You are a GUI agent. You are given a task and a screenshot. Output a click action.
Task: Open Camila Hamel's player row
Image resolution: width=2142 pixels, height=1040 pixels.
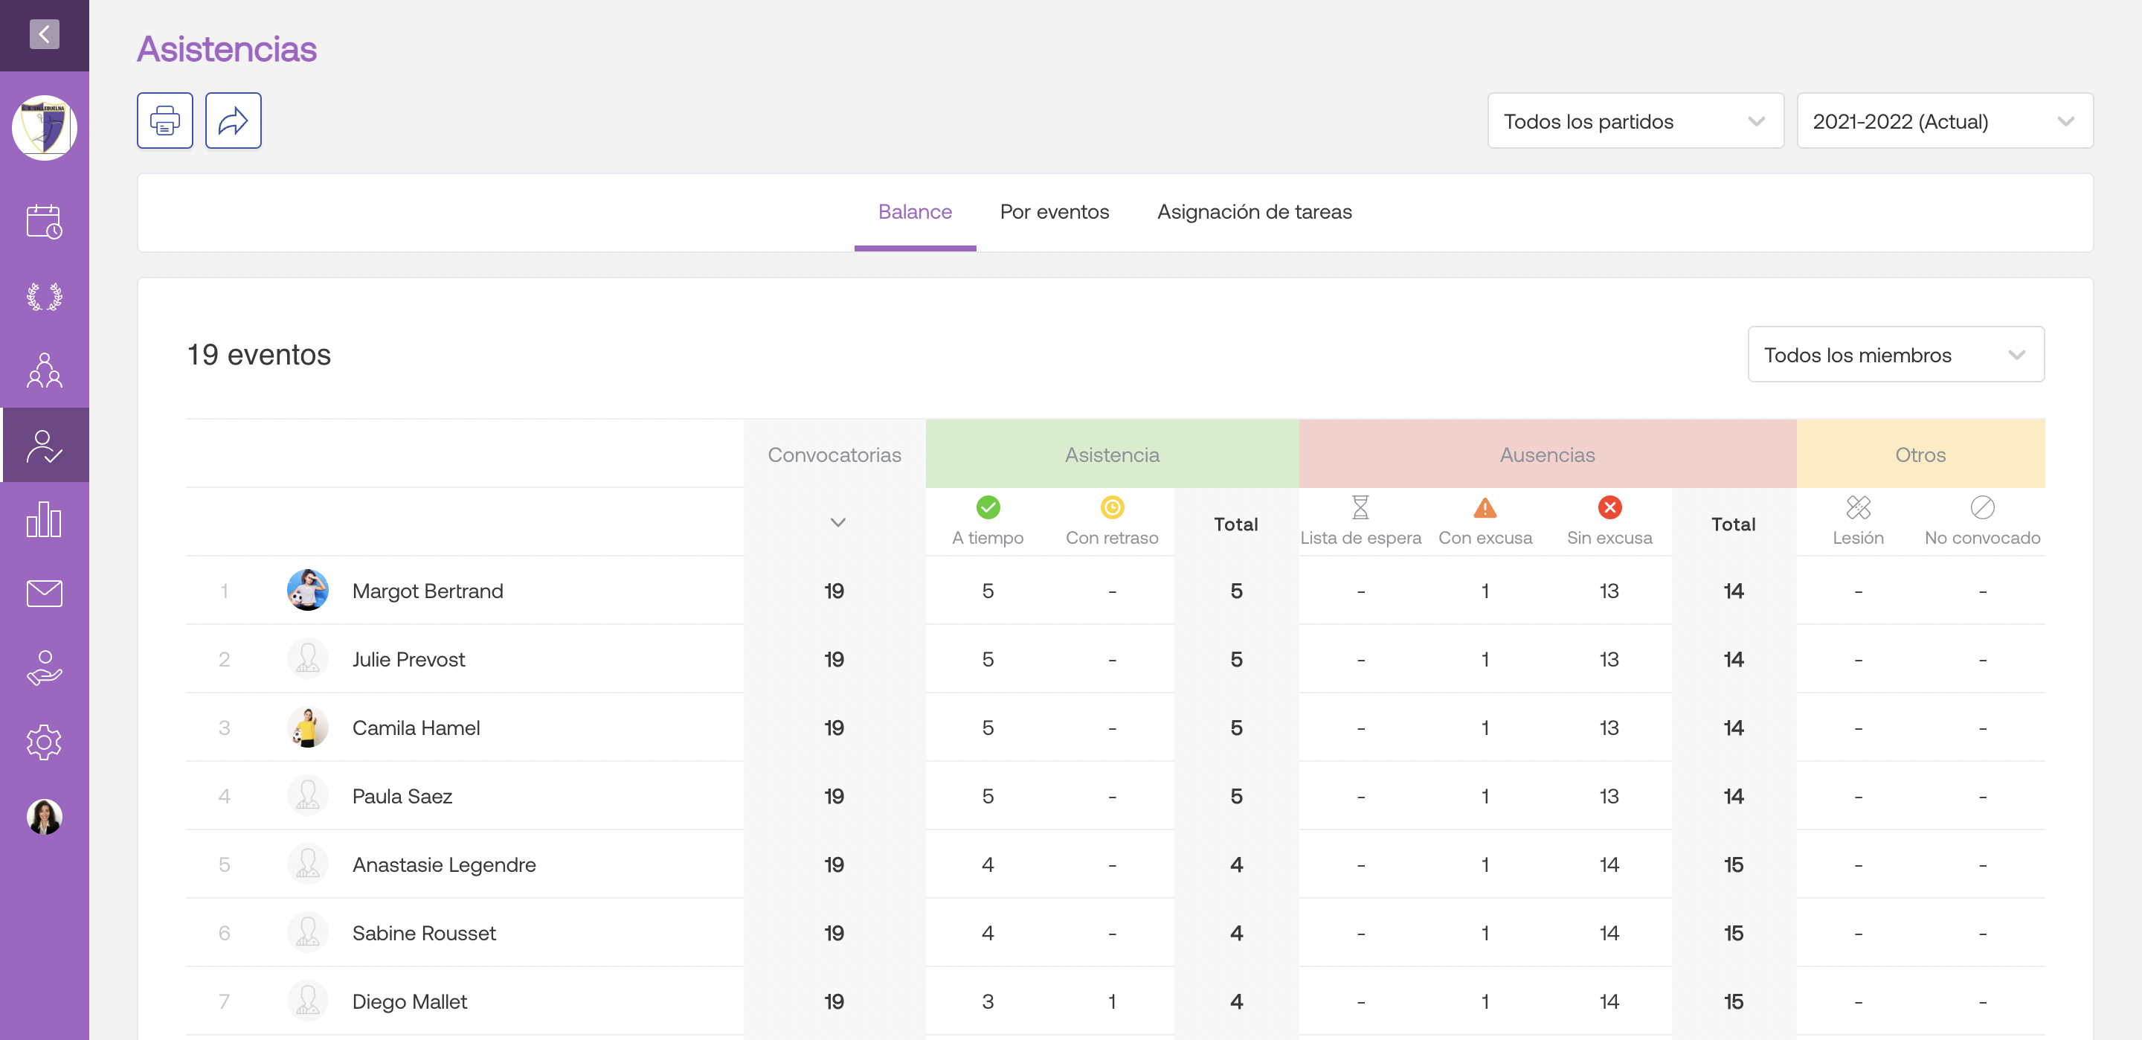coord(1115,728)
